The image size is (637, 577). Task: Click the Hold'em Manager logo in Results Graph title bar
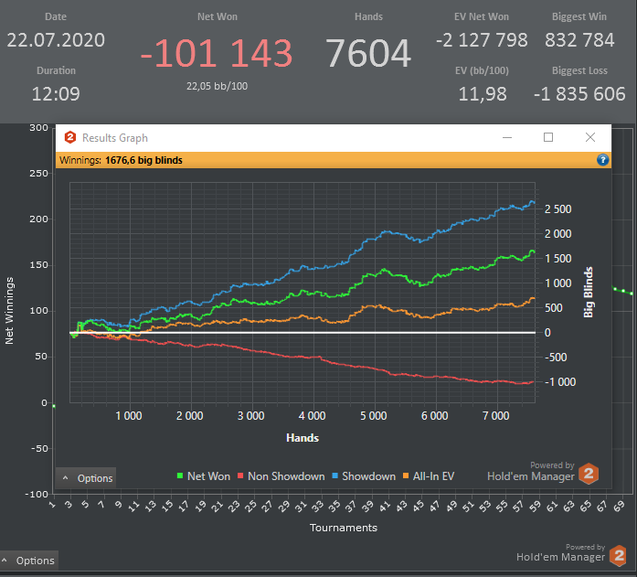click(70, 138)
